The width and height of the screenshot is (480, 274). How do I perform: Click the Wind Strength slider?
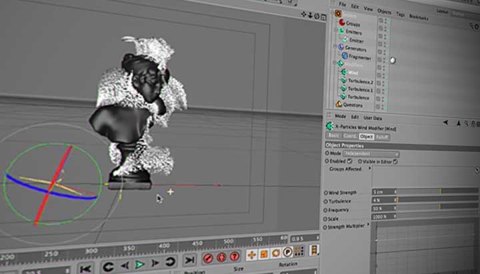click(437, 191)
